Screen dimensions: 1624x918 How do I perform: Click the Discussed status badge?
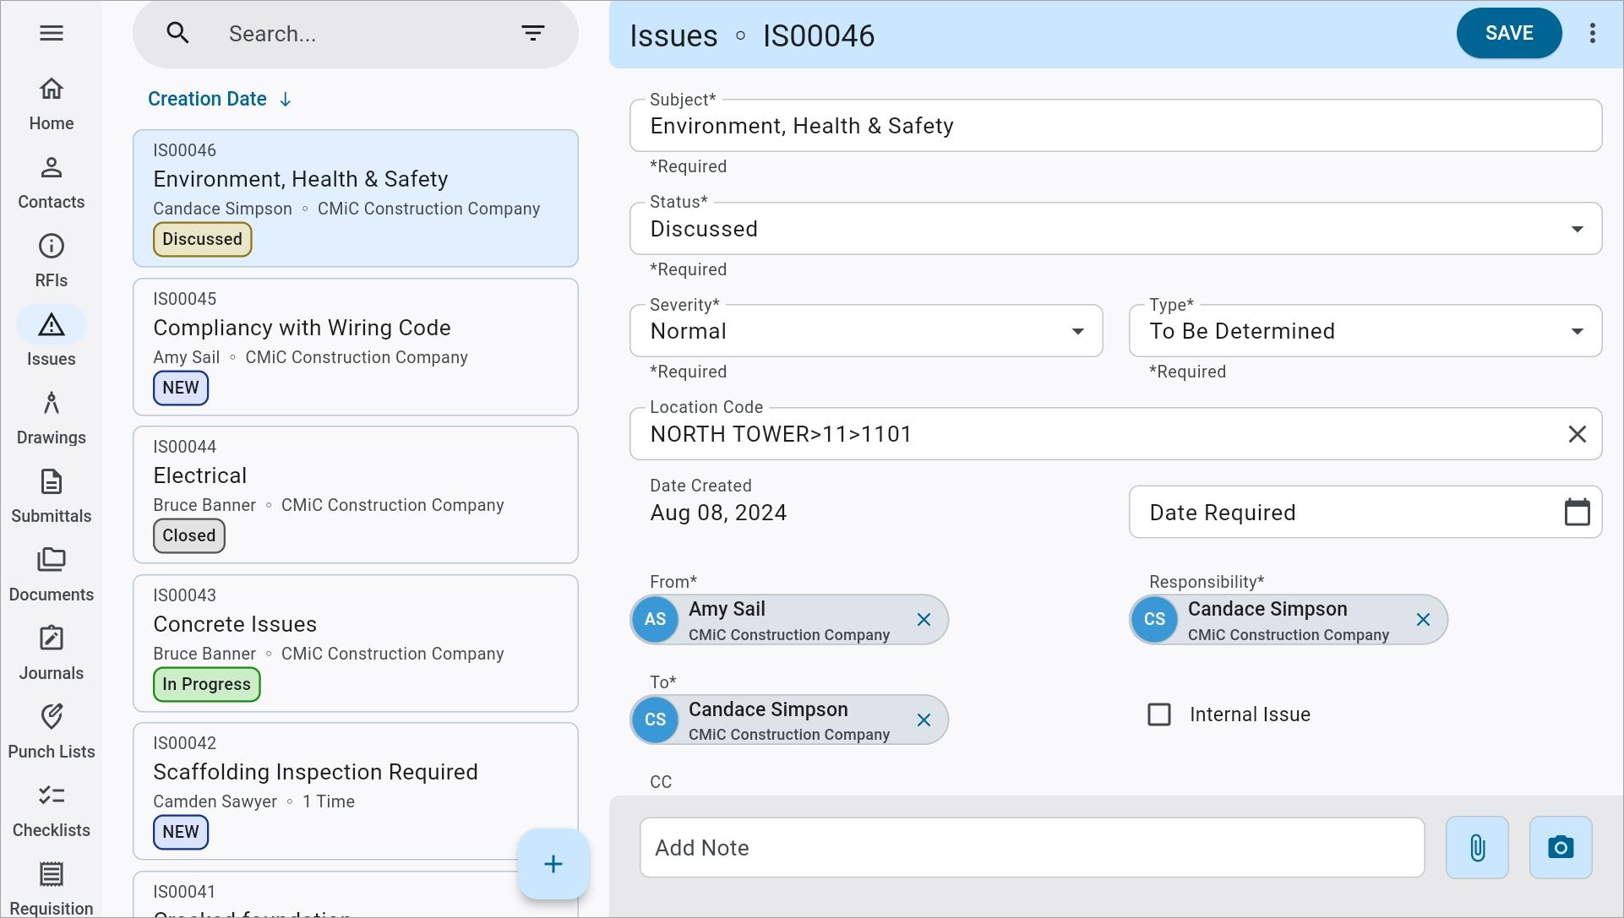(x=202, y=239)
